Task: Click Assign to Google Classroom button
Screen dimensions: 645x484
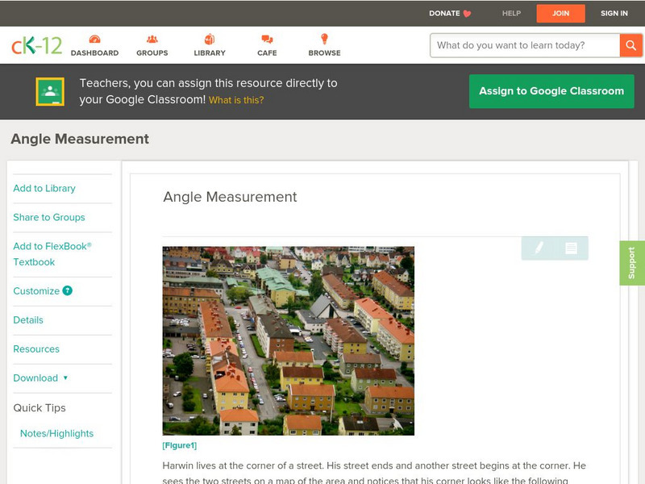Action: point(551,91)
